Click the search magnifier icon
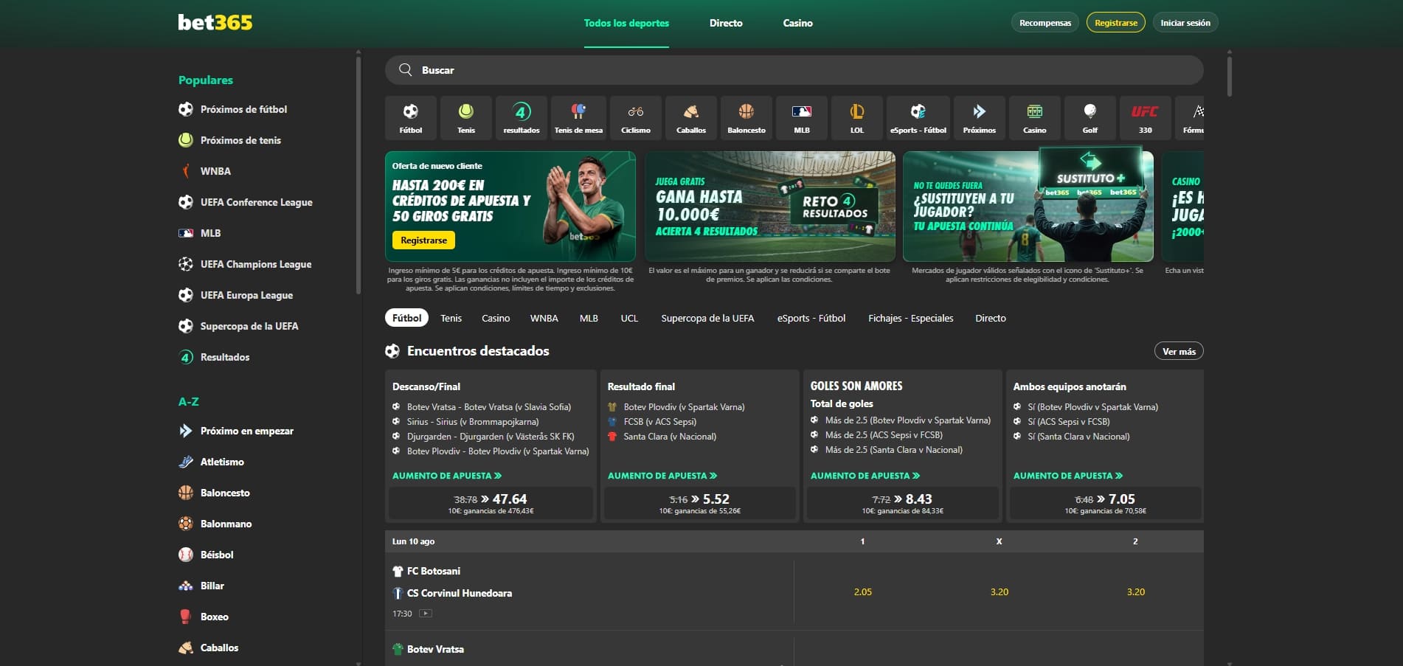1403x666 pixels. point(405,70)
